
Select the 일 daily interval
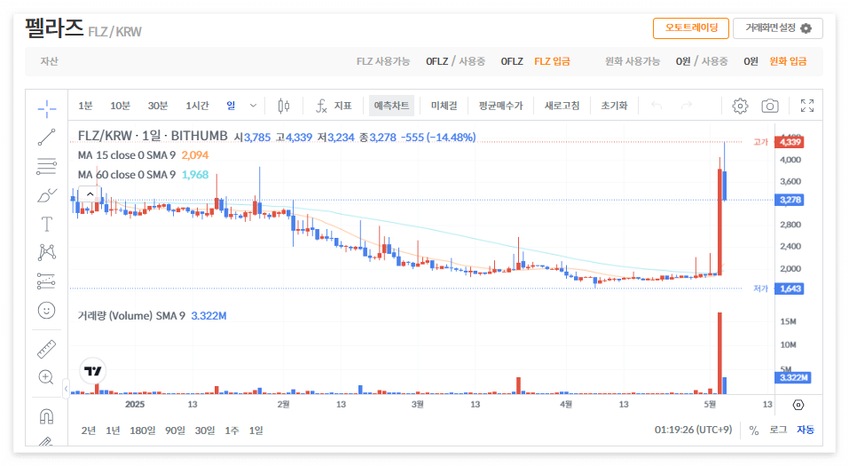point(232,106)
